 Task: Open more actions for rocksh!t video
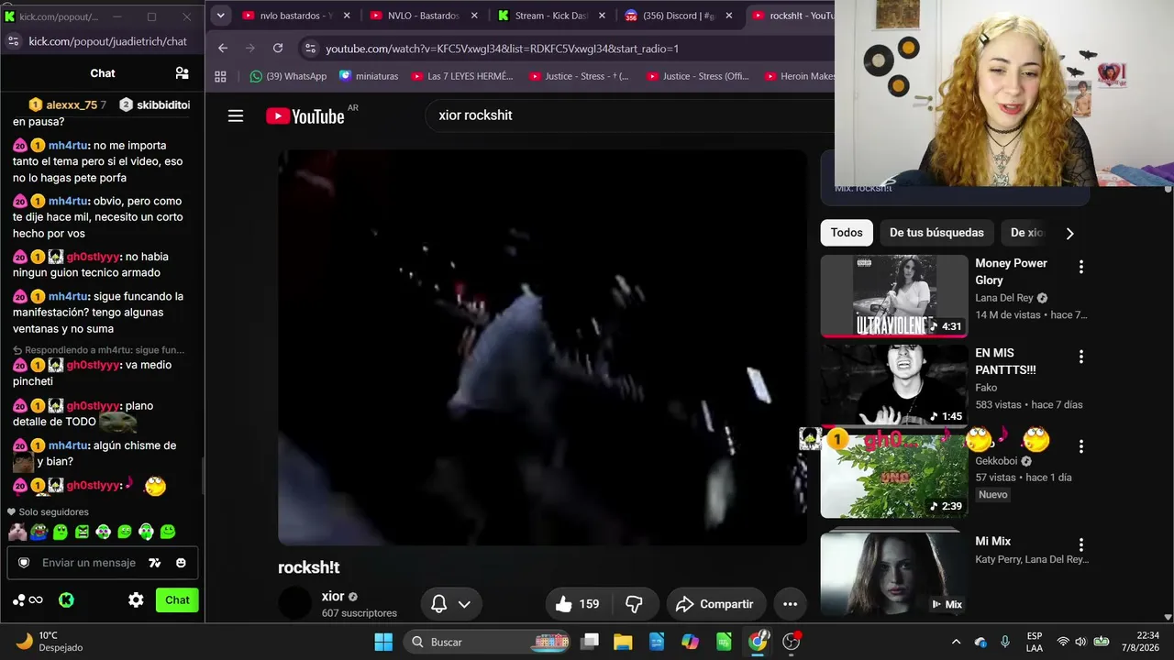[x=790, y=604]
